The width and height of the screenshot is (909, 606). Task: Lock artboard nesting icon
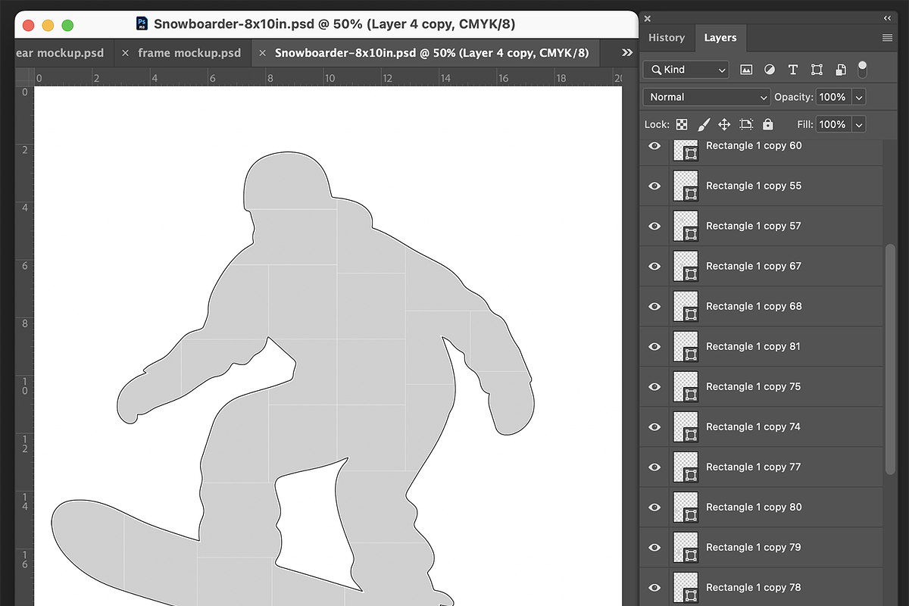point(746,124)
